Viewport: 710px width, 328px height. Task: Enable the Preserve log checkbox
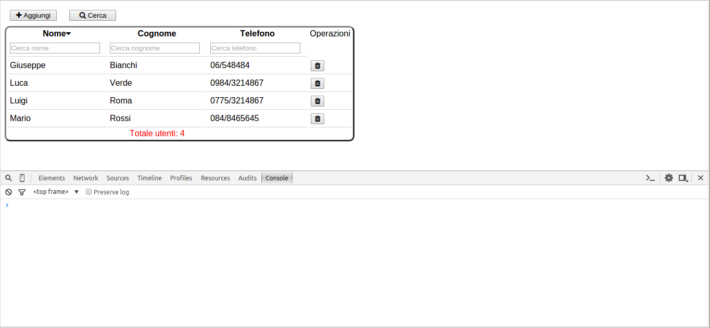[88, 191]
